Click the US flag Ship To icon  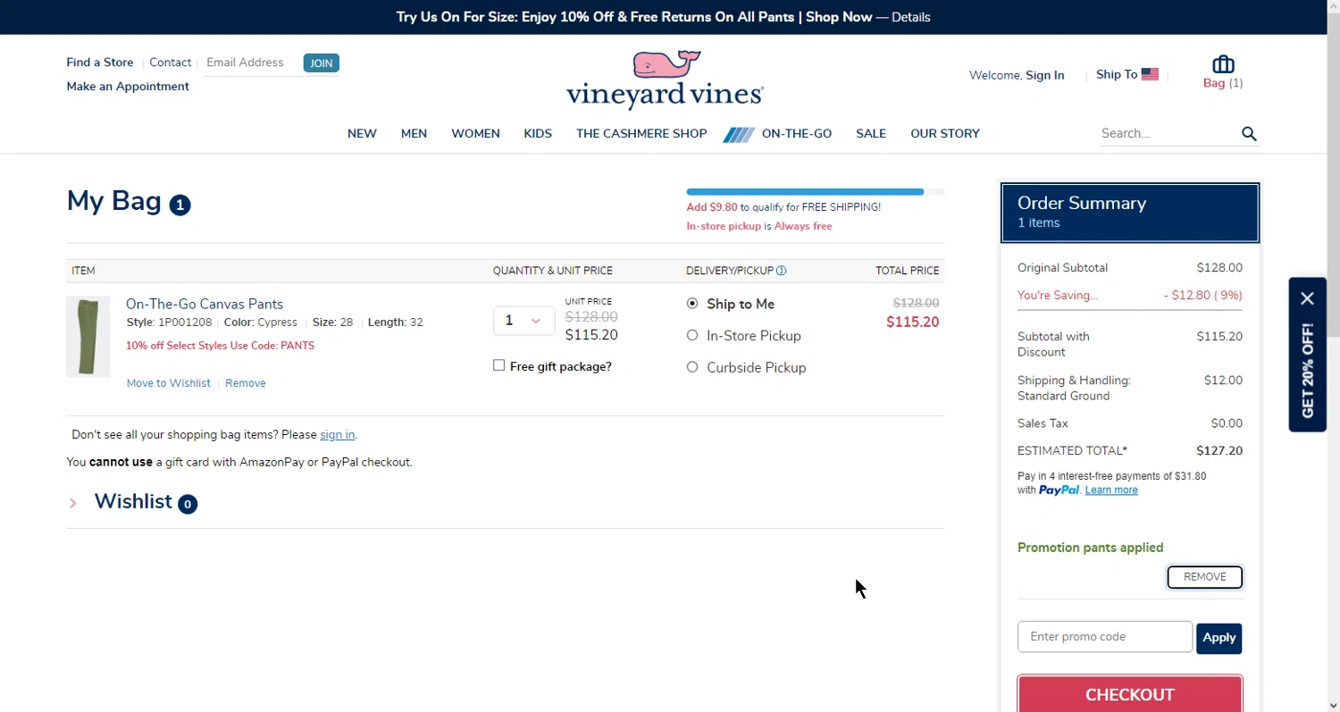tap(1150, 74)
